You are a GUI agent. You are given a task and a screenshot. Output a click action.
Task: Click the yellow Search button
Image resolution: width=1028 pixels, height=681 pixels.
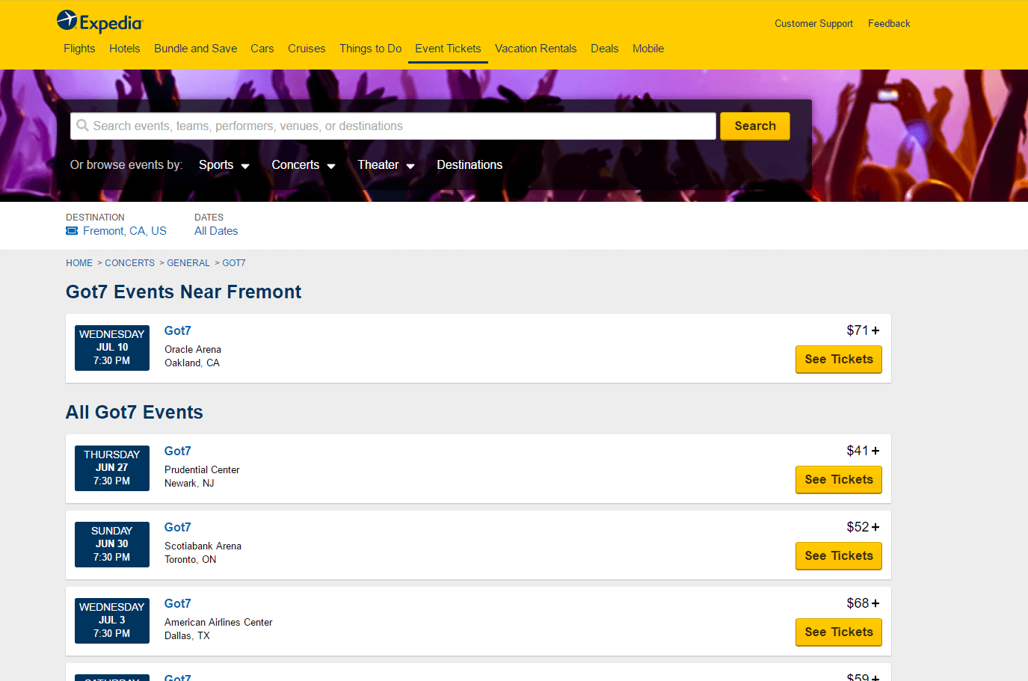[755, 126]
